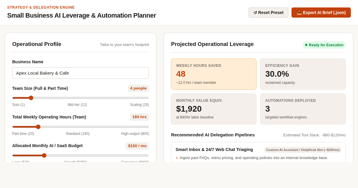Click the 'Scaling (25)' slider label
358x188 pixels.
click(139, 105)
